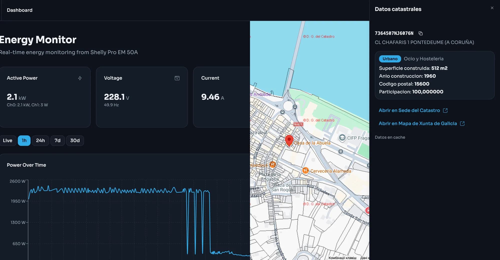Click the bus stop icon left of the roundabout
Viewport: 500px width, 260px height.
tap(282, 112)
